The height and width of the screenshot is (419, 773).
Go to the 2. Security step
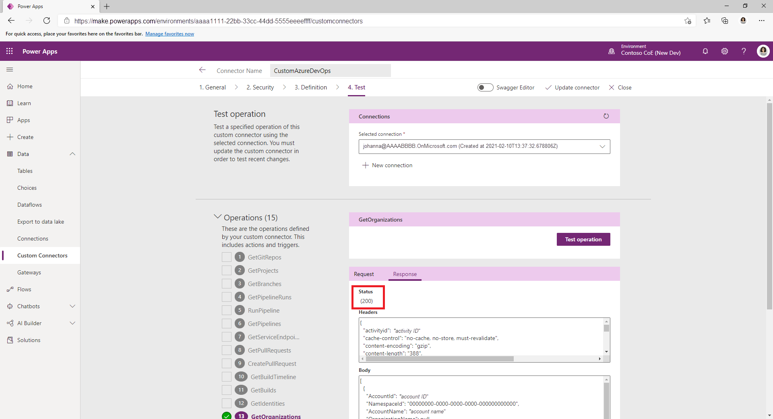coord(260,87)
